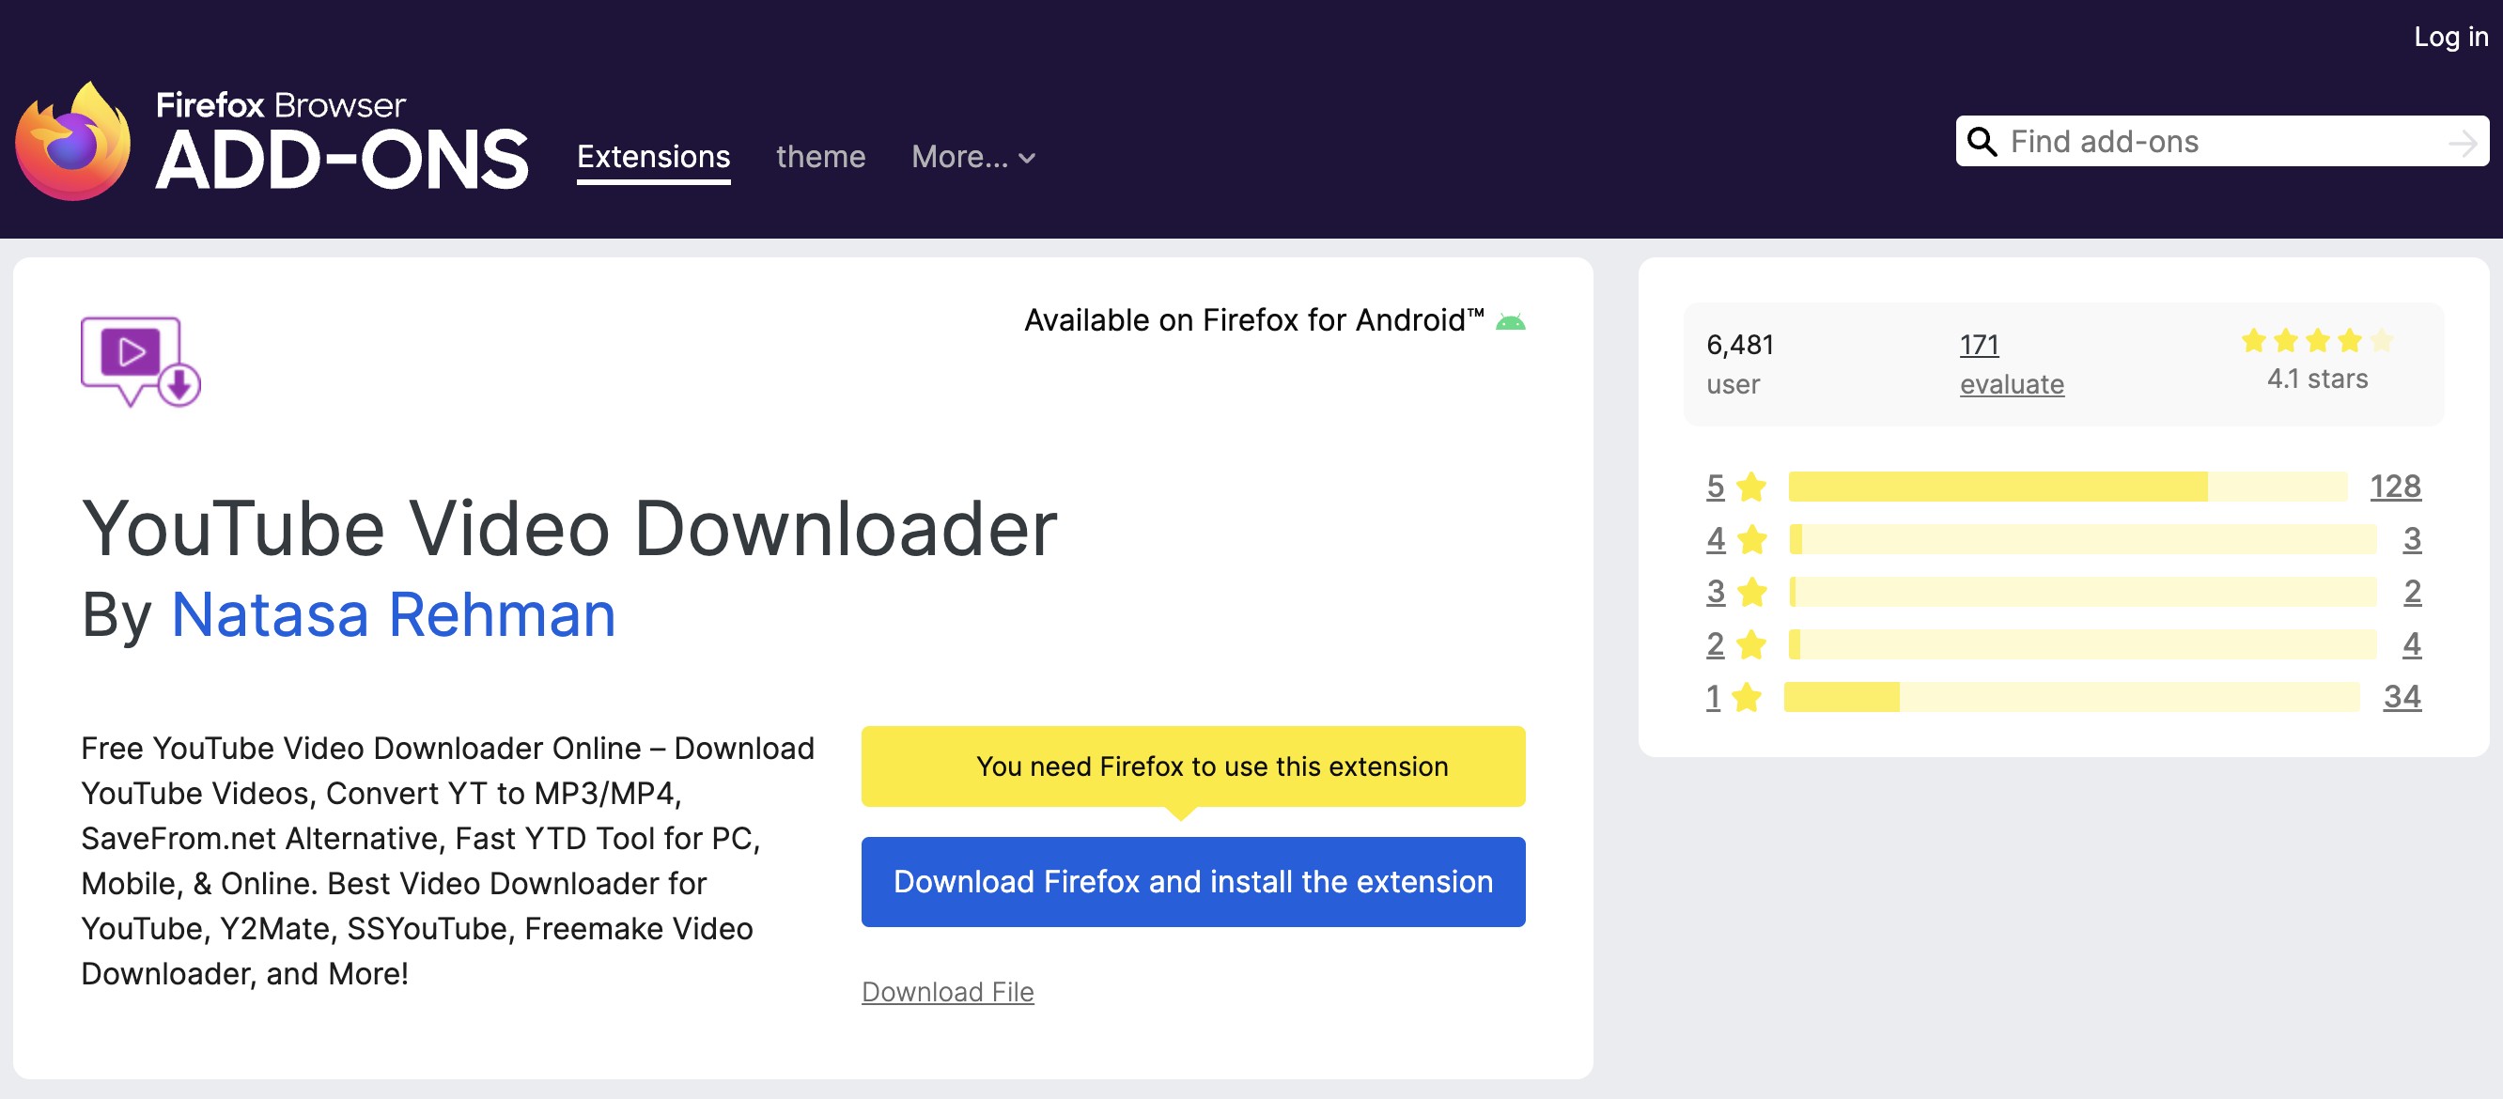This screenshot has height=1099, width=2503.
Task: Click the Android robot icon
Action: point(1510,321)
